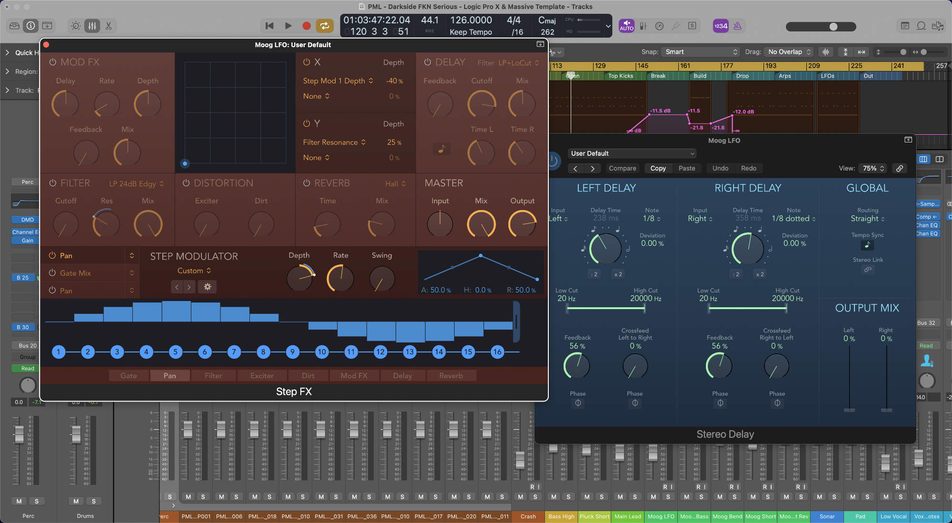Open the media Browsers icon
The image size is (952, 523).
(x=938, y=26)
